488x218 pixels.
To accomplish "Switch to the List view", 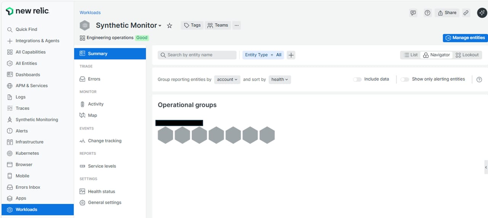I will (x=411, y=55).
